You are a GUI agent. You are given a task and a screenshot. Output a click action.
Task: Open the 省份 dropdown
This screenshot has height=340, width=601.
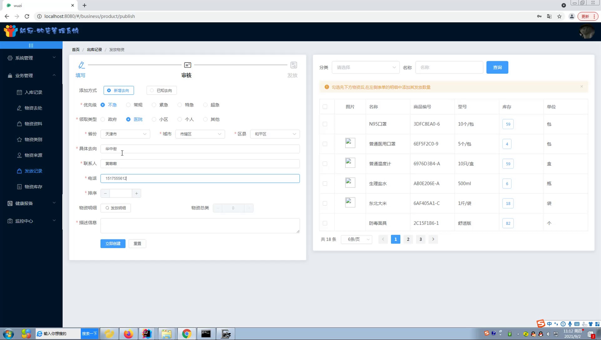125,134
